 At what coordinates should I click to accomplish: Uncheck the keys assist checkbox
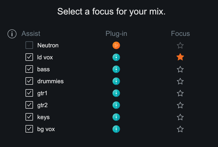click(29, 117)
